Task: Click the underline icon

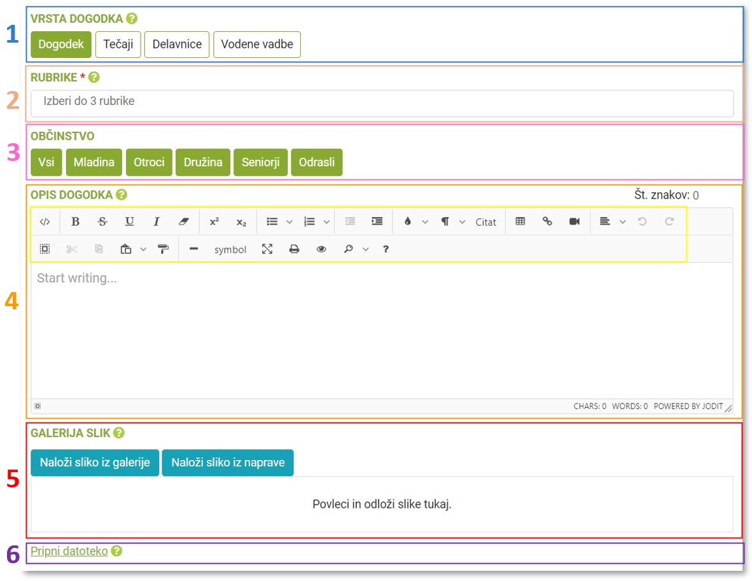Action: pyautogui.click(x=130, y=221)
